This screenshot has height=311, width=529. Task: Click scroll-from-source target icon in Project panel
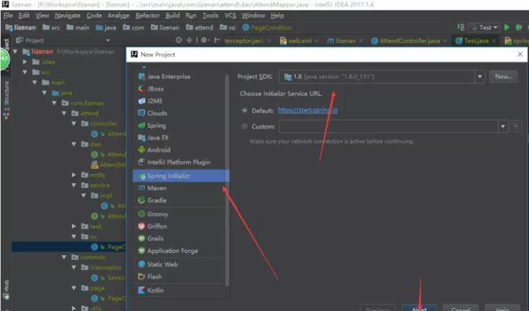(x=179, y=40)
